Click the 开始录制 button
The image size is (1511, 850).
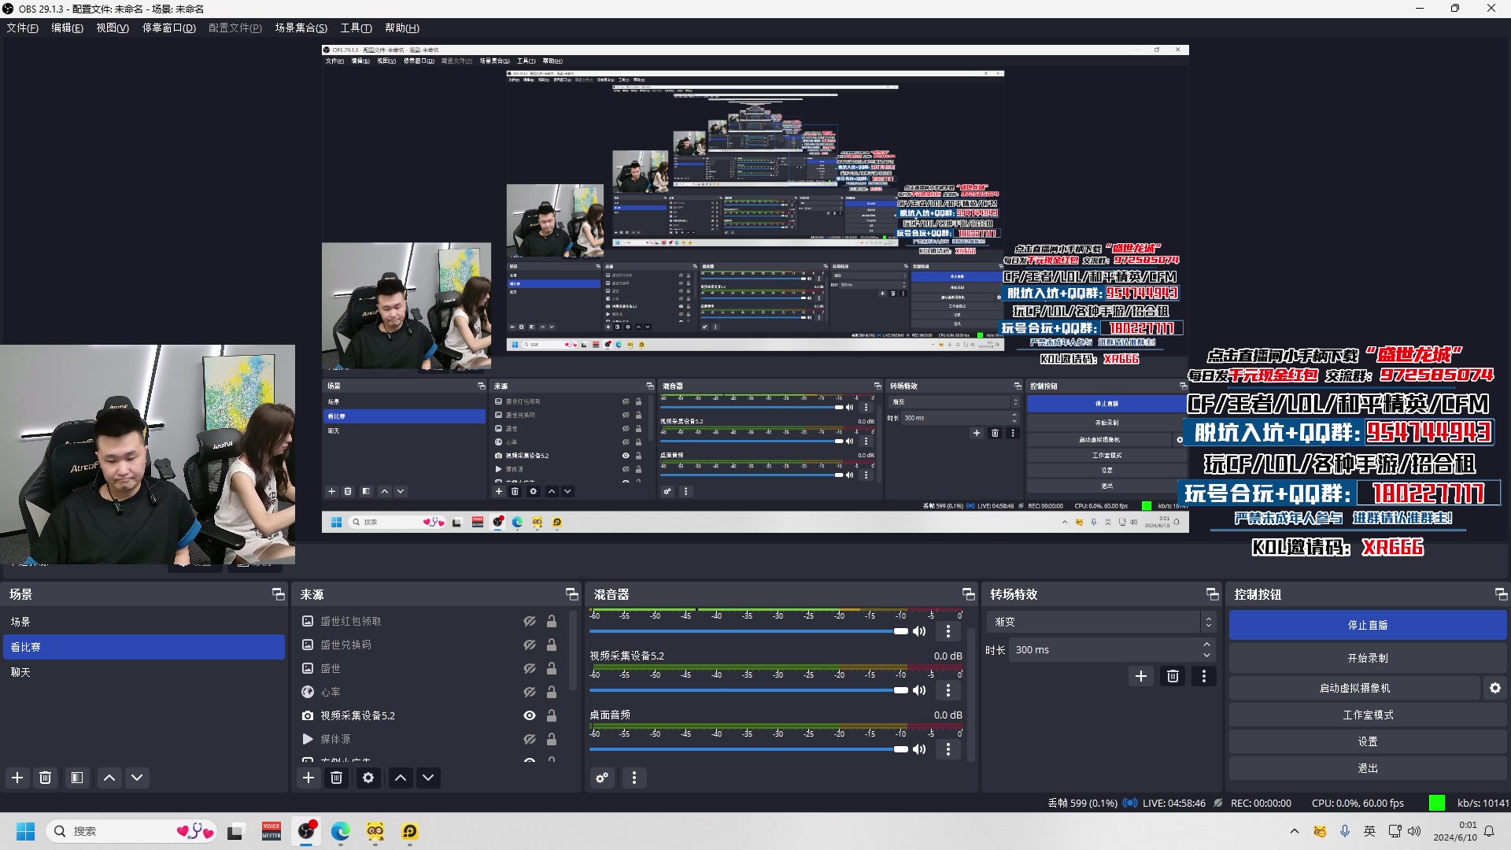1367,658
